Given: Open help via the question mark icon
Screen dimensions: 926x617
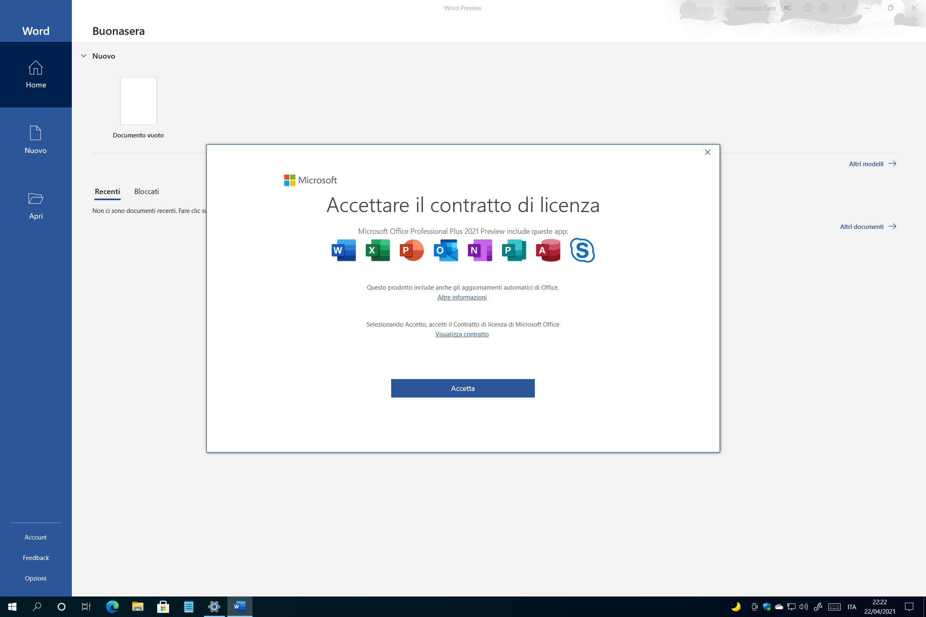Looking at the screenshot, I should point(843,8).
